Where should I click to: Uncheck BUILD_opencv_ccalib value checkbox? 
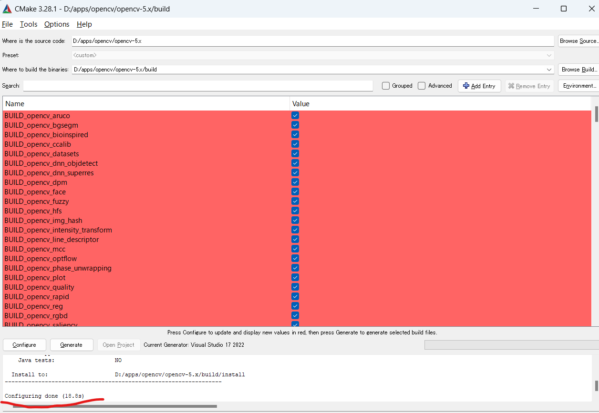coord(295,144)
